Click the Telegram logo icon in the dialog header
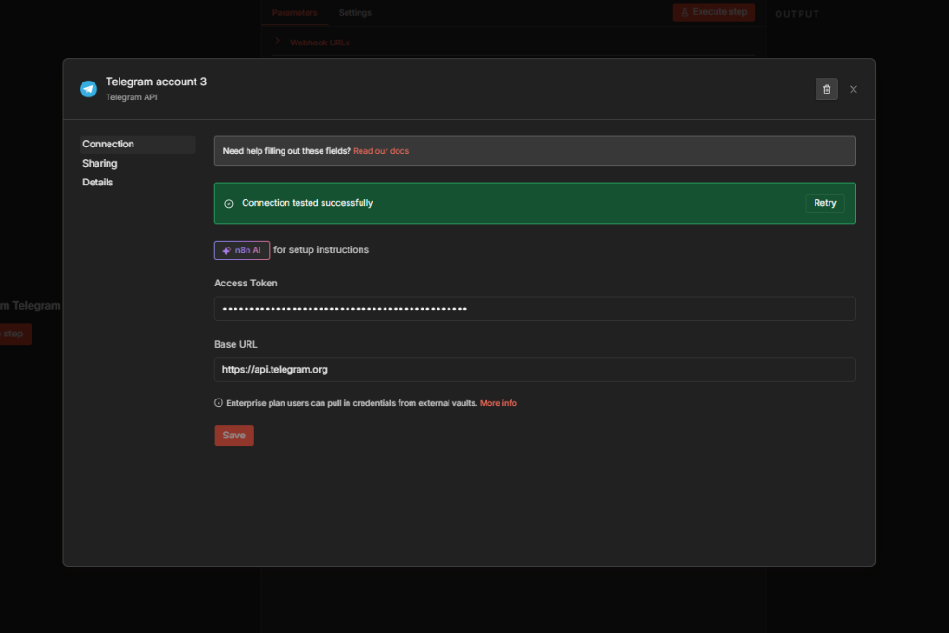949x633 pixels. click(x=88, y=88)
